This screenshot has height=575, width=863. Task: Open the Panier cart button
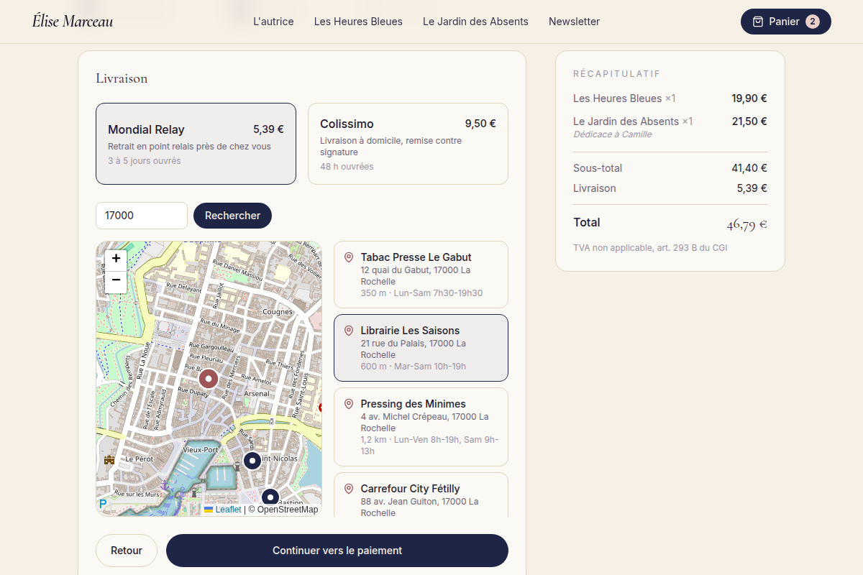tap(785, 22)
